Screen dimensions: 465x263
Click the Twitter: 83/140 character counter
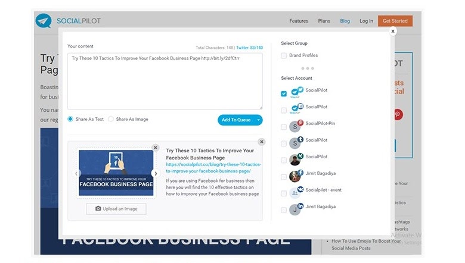[249, 48]
